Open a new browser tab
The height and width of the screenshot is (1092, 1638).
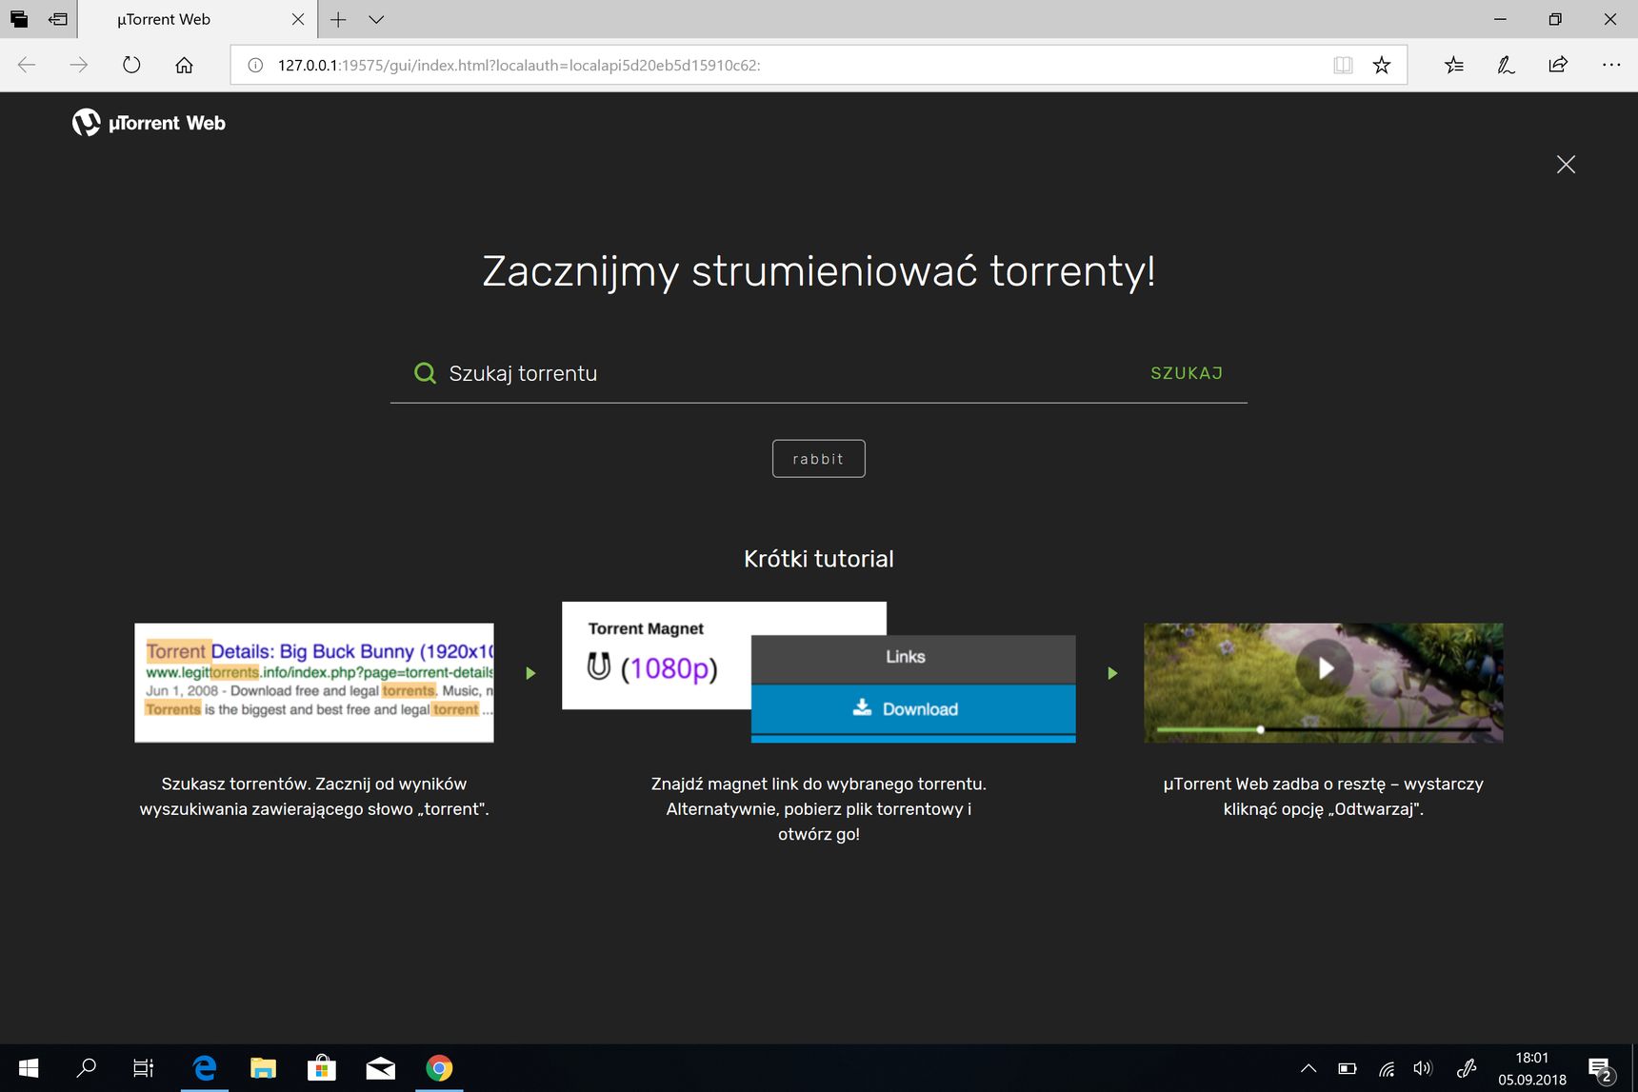point(338,19)
